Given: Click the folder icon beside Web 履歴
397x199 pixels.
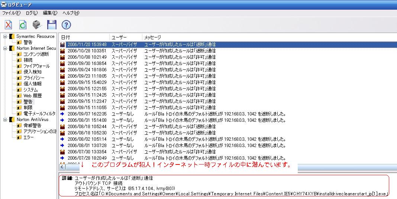Looking at the screenshot, I should (x=19, y=95).
